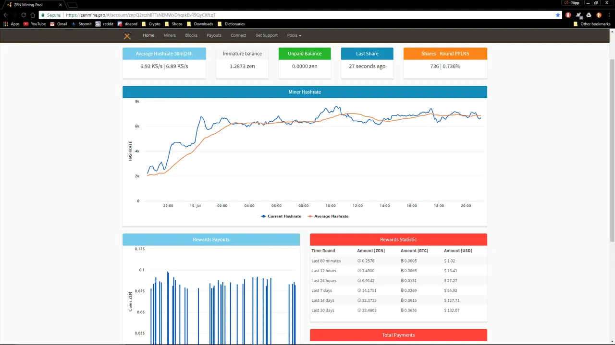Click the crossed pickaxes site logo
The image size is (615, 345).
pyautogui.click(x=127, y=35)
